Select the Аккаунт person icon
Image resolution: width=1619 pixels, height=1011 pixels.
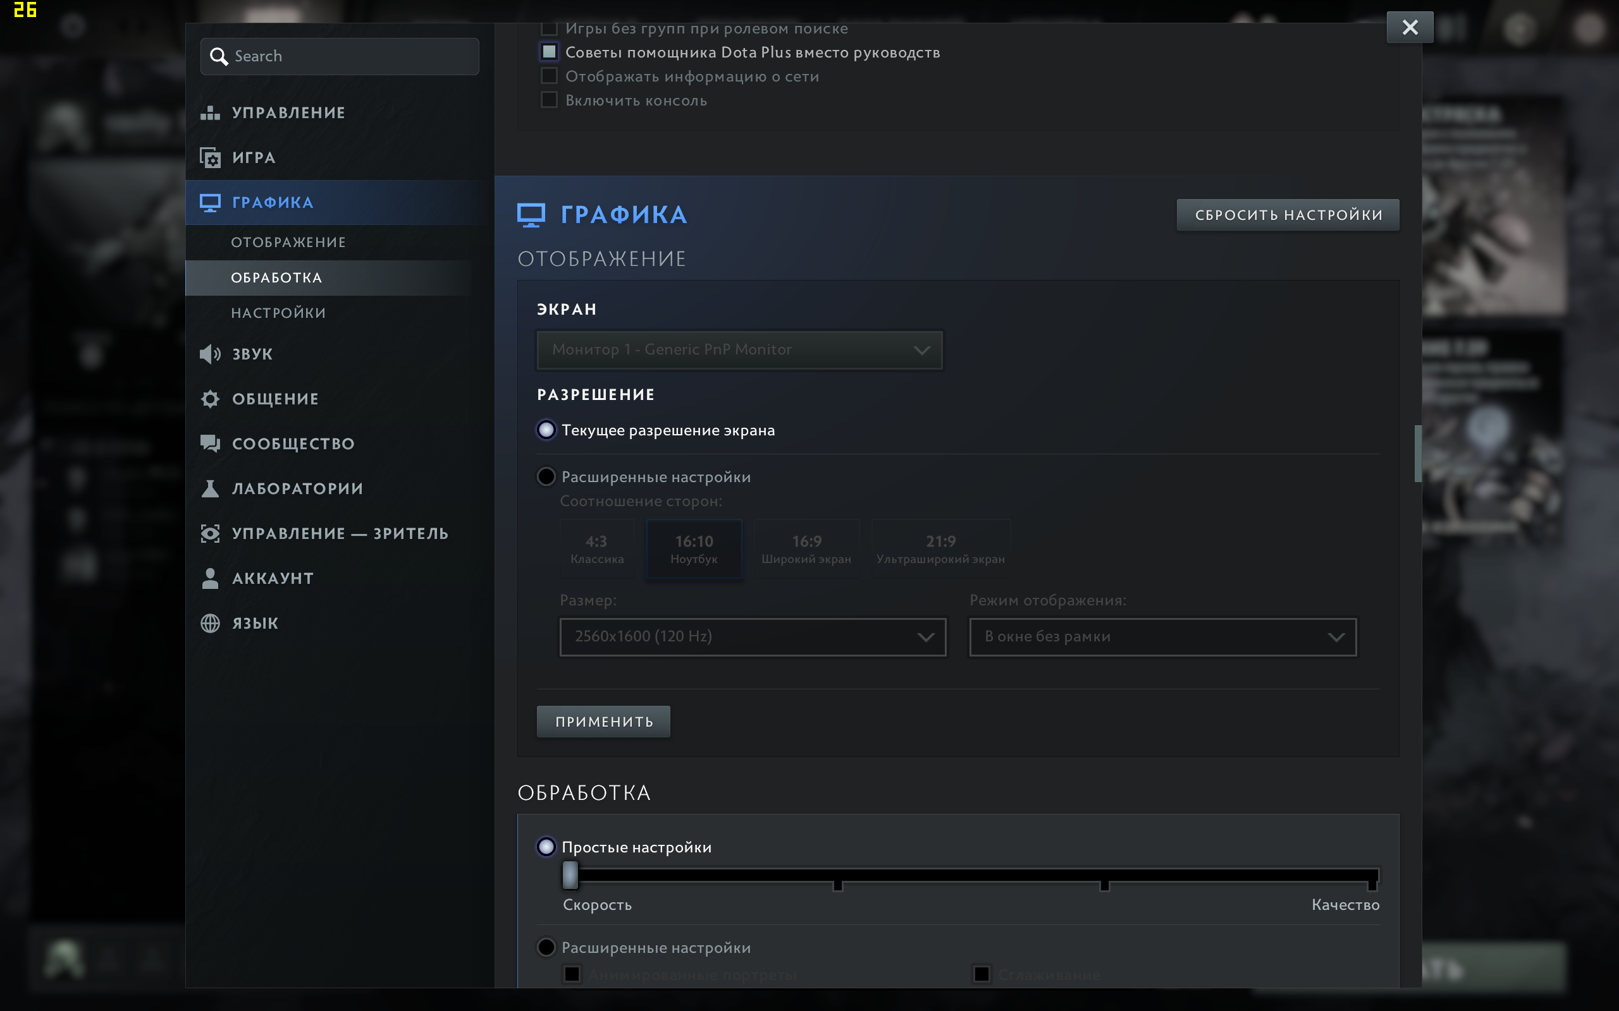210,578
